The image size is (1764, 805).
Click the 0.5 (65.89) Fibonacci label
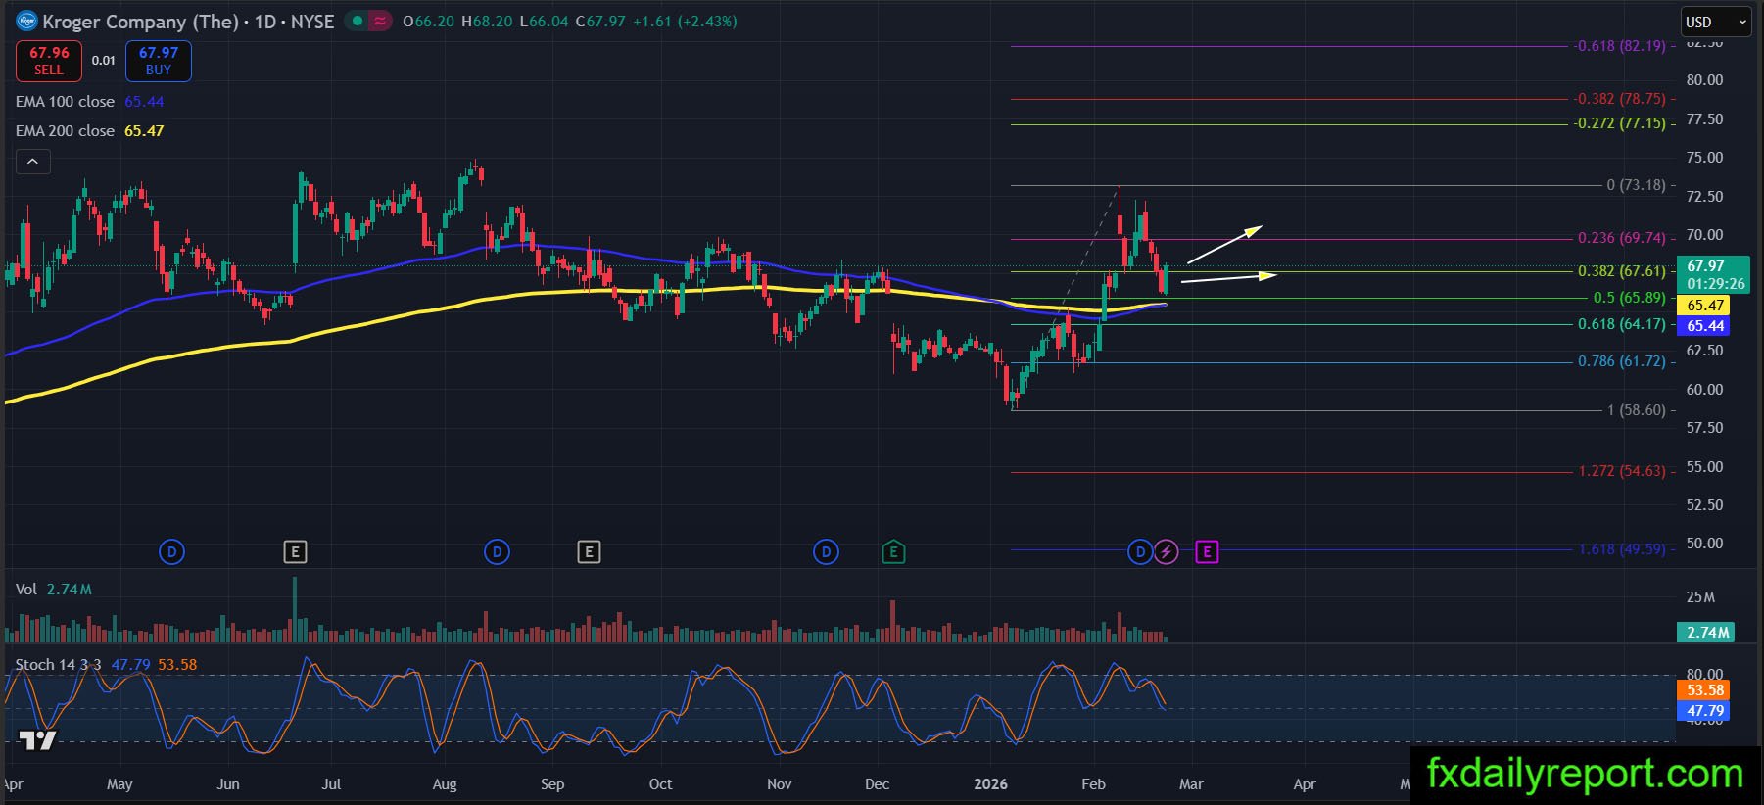click(x=1630, y=298)
